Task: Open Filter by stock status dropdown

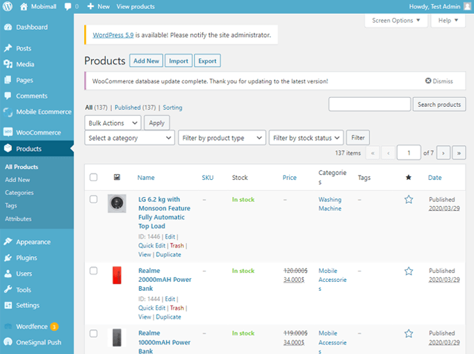Action: coord(307,138)
